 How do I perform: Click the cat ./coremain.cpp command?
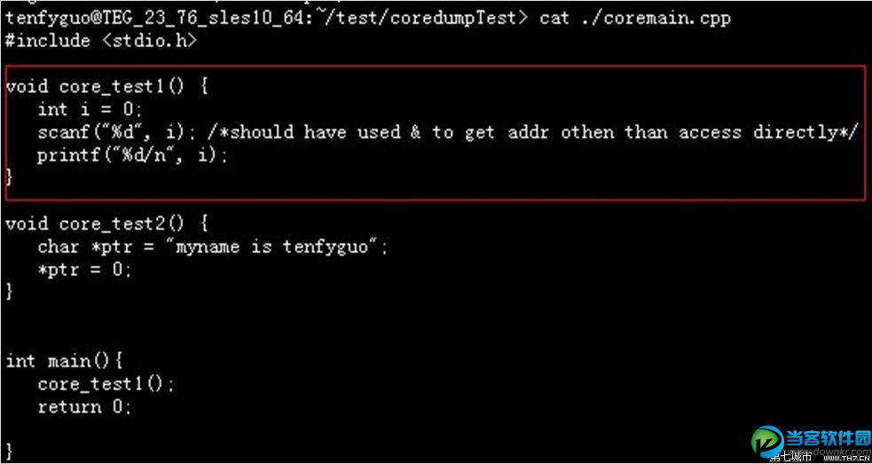[x=635, y=18]
